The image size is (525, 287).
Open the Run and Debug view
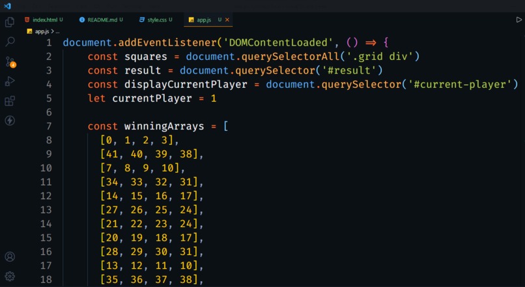coord(10,81)
